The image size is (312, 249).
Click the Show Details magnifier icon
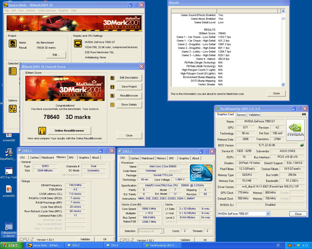(112, 105)
